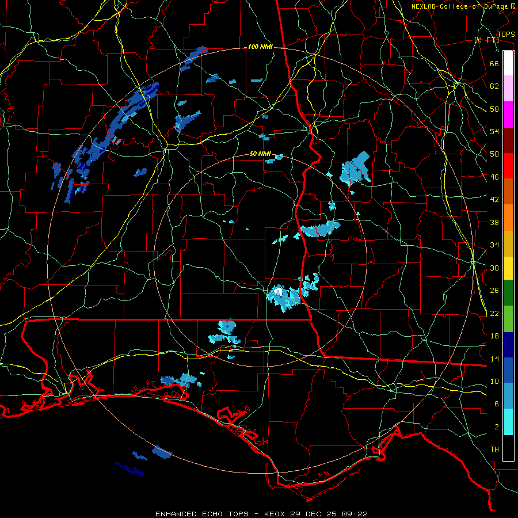Click the 26 value on the scale
The image size is (518, 518).
click(x=494, y=291)
